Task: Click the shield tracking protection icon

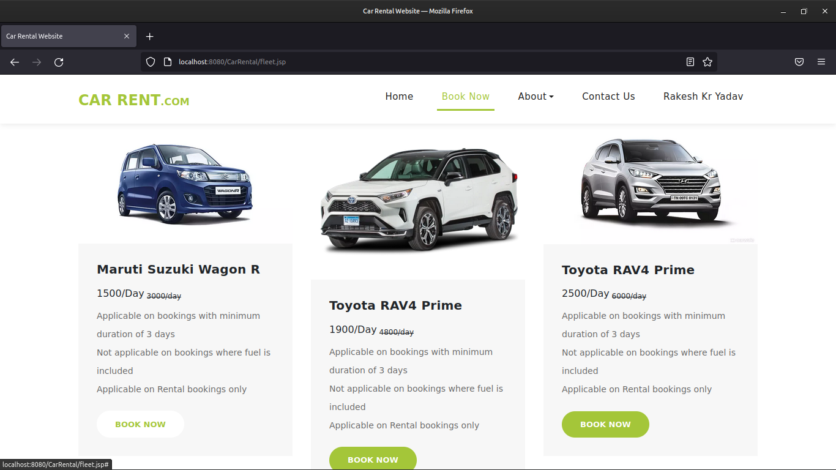Action: click(151, 62)
